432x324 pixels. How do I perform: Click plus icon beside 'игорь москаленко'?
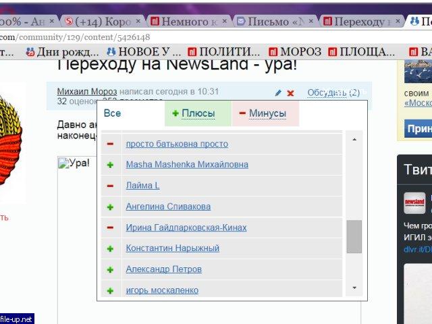(x=110, y=291)
